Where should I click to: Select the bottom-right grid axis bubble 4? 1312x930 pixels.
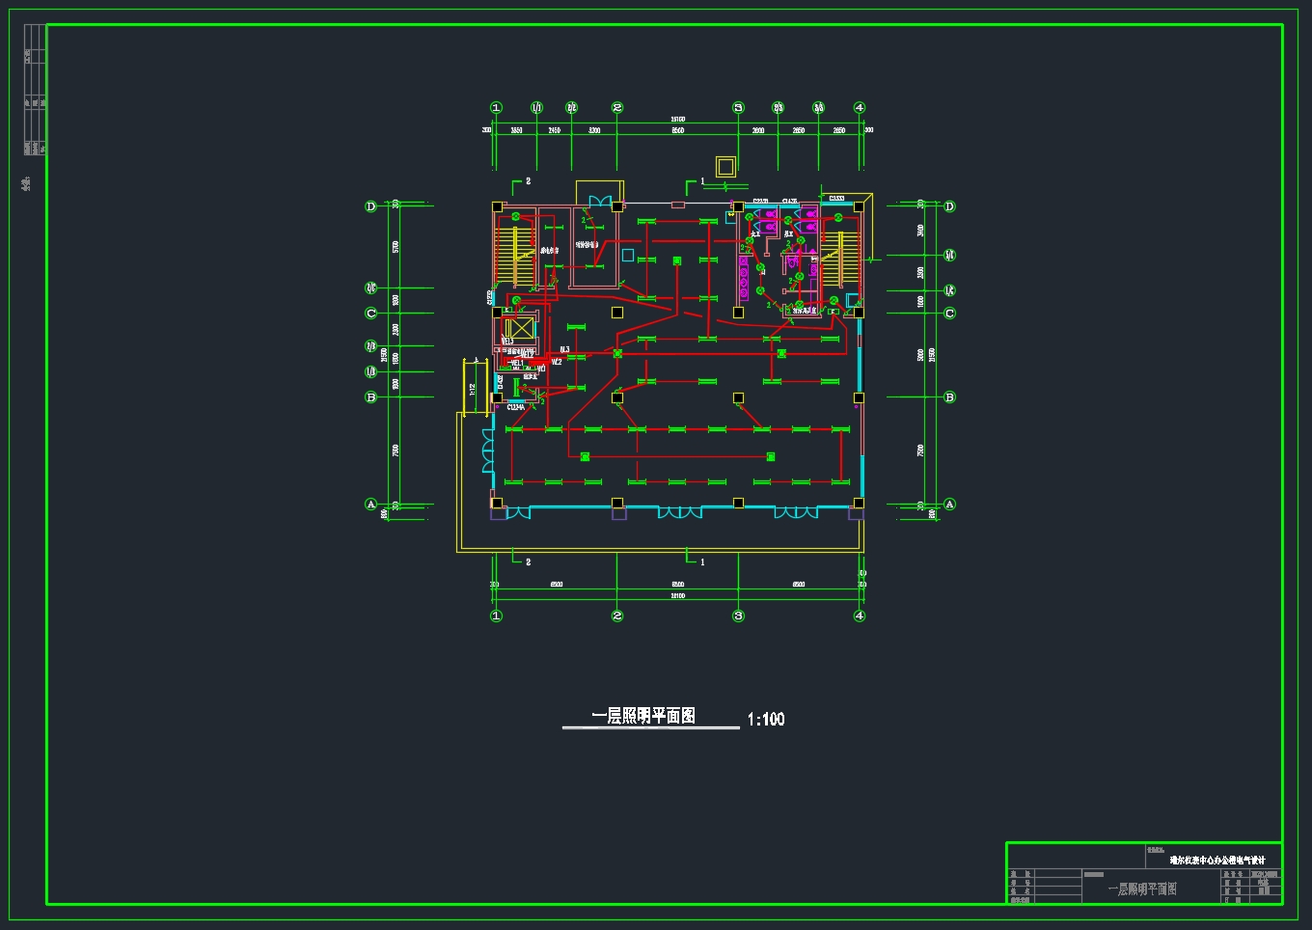[x=860, y=615]
